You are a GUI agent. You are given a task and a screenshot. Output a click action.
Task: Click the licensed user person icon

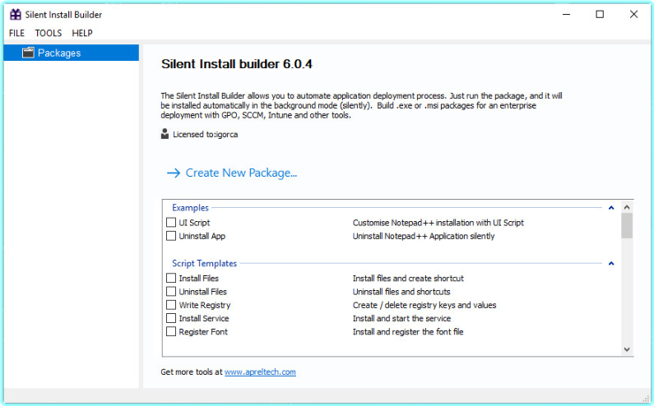click(x=165, y=134)
